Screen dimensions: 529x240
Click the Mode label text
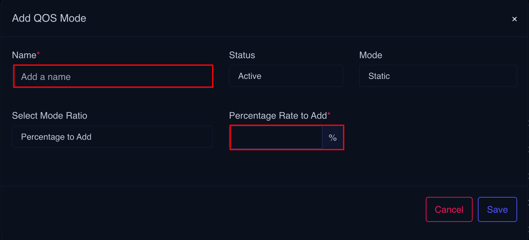pos(370,55)
